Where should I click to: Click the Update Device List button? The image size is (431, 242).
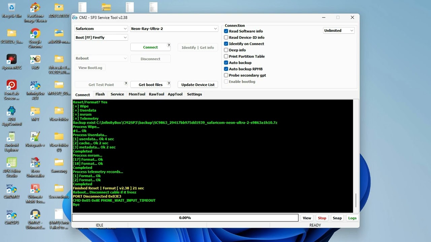pos(198,85)
